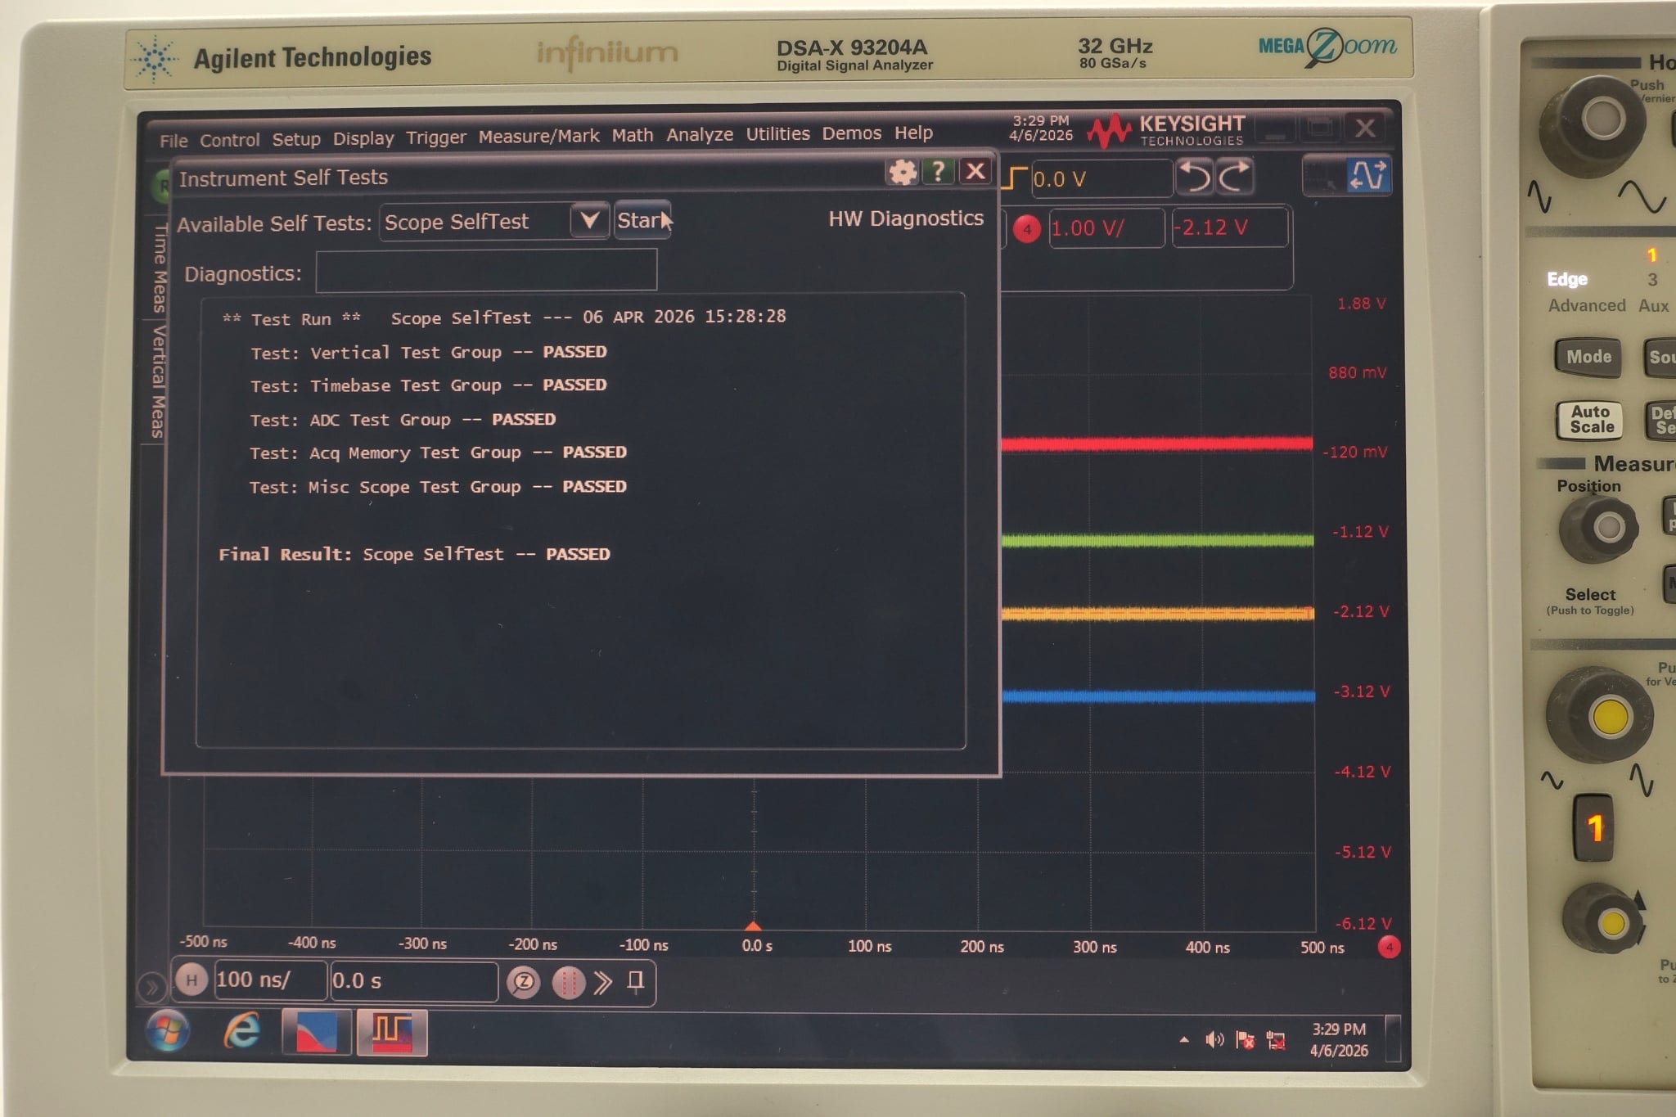This screenshot has width=1676, height=1117.
Task: Click the orange trigger position marker at 0.0 s
Action: [753, 927]
